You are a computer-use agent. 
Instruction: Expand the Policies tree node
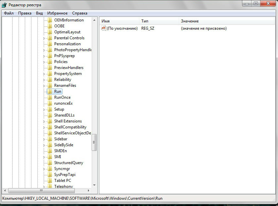pyautogui.click(x=44, y=62)
